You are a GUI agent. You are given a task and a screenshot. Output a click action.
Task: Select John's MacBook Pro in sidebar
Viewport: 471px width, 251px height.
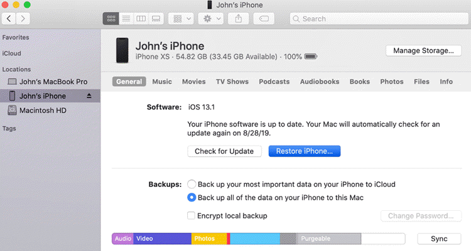click(x=50, y=82)
